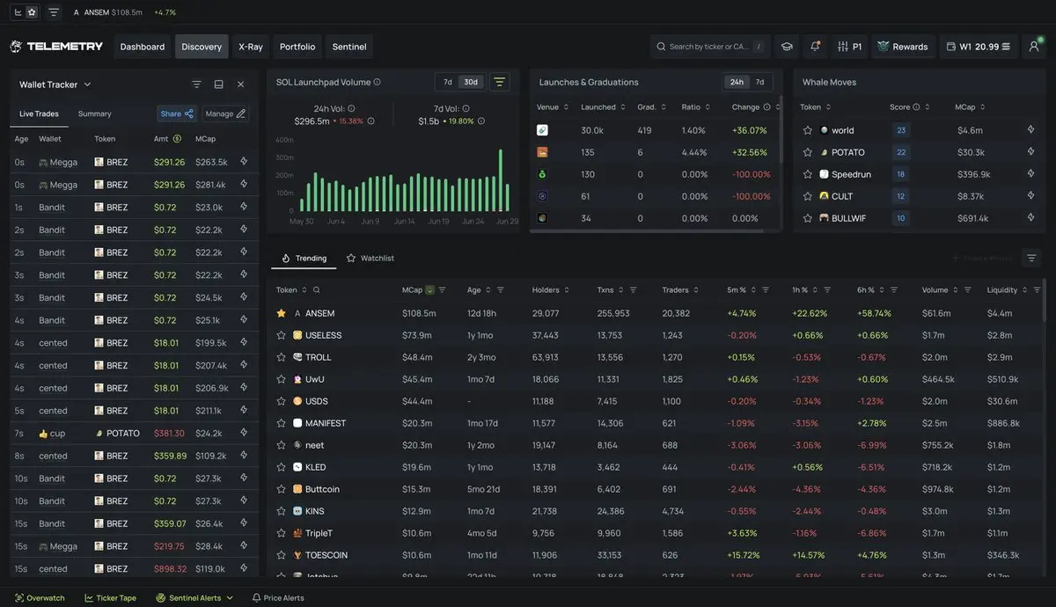1056x607 pixels.
Task: Star the BULLWIF token in Whale Moves
Action: (808, 218)
